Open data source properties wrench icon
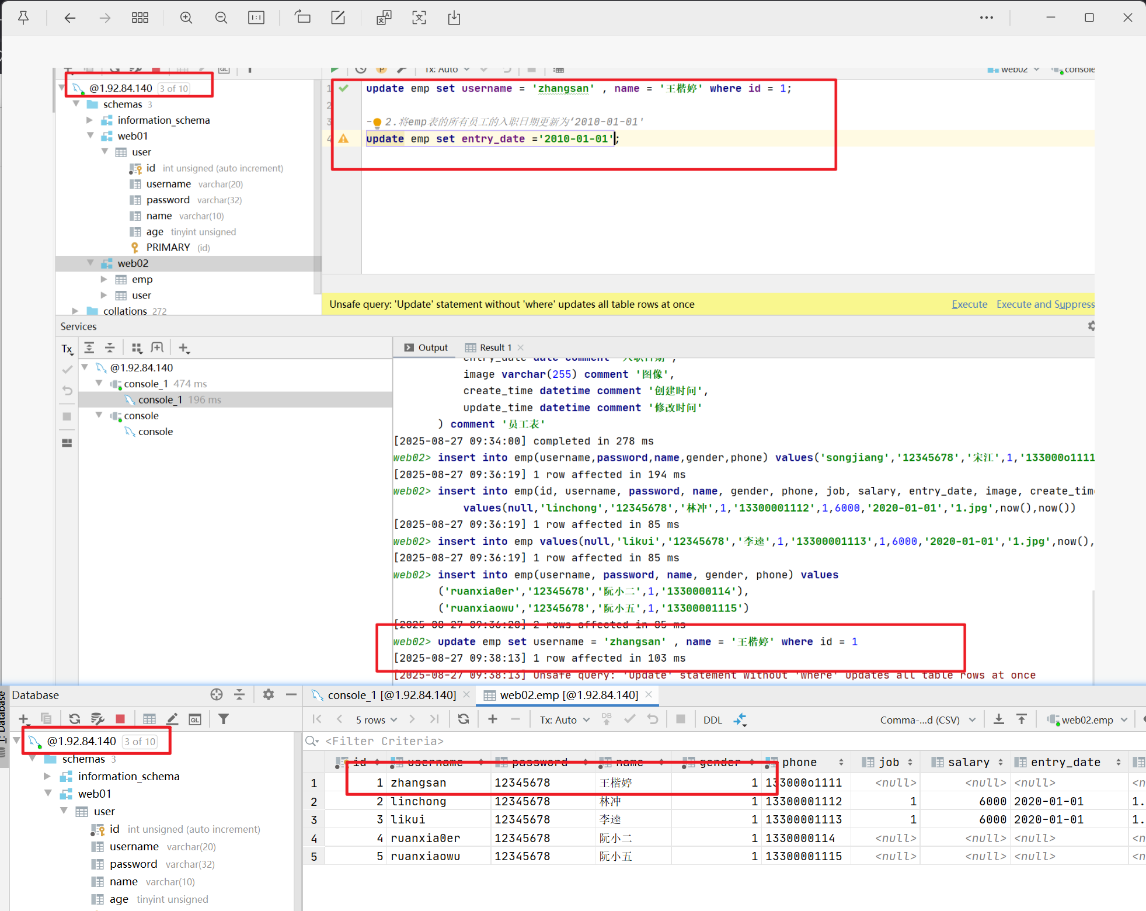The height and width of the screenshot is (911, 1146). pyautogui.click(x=97, y=719)
